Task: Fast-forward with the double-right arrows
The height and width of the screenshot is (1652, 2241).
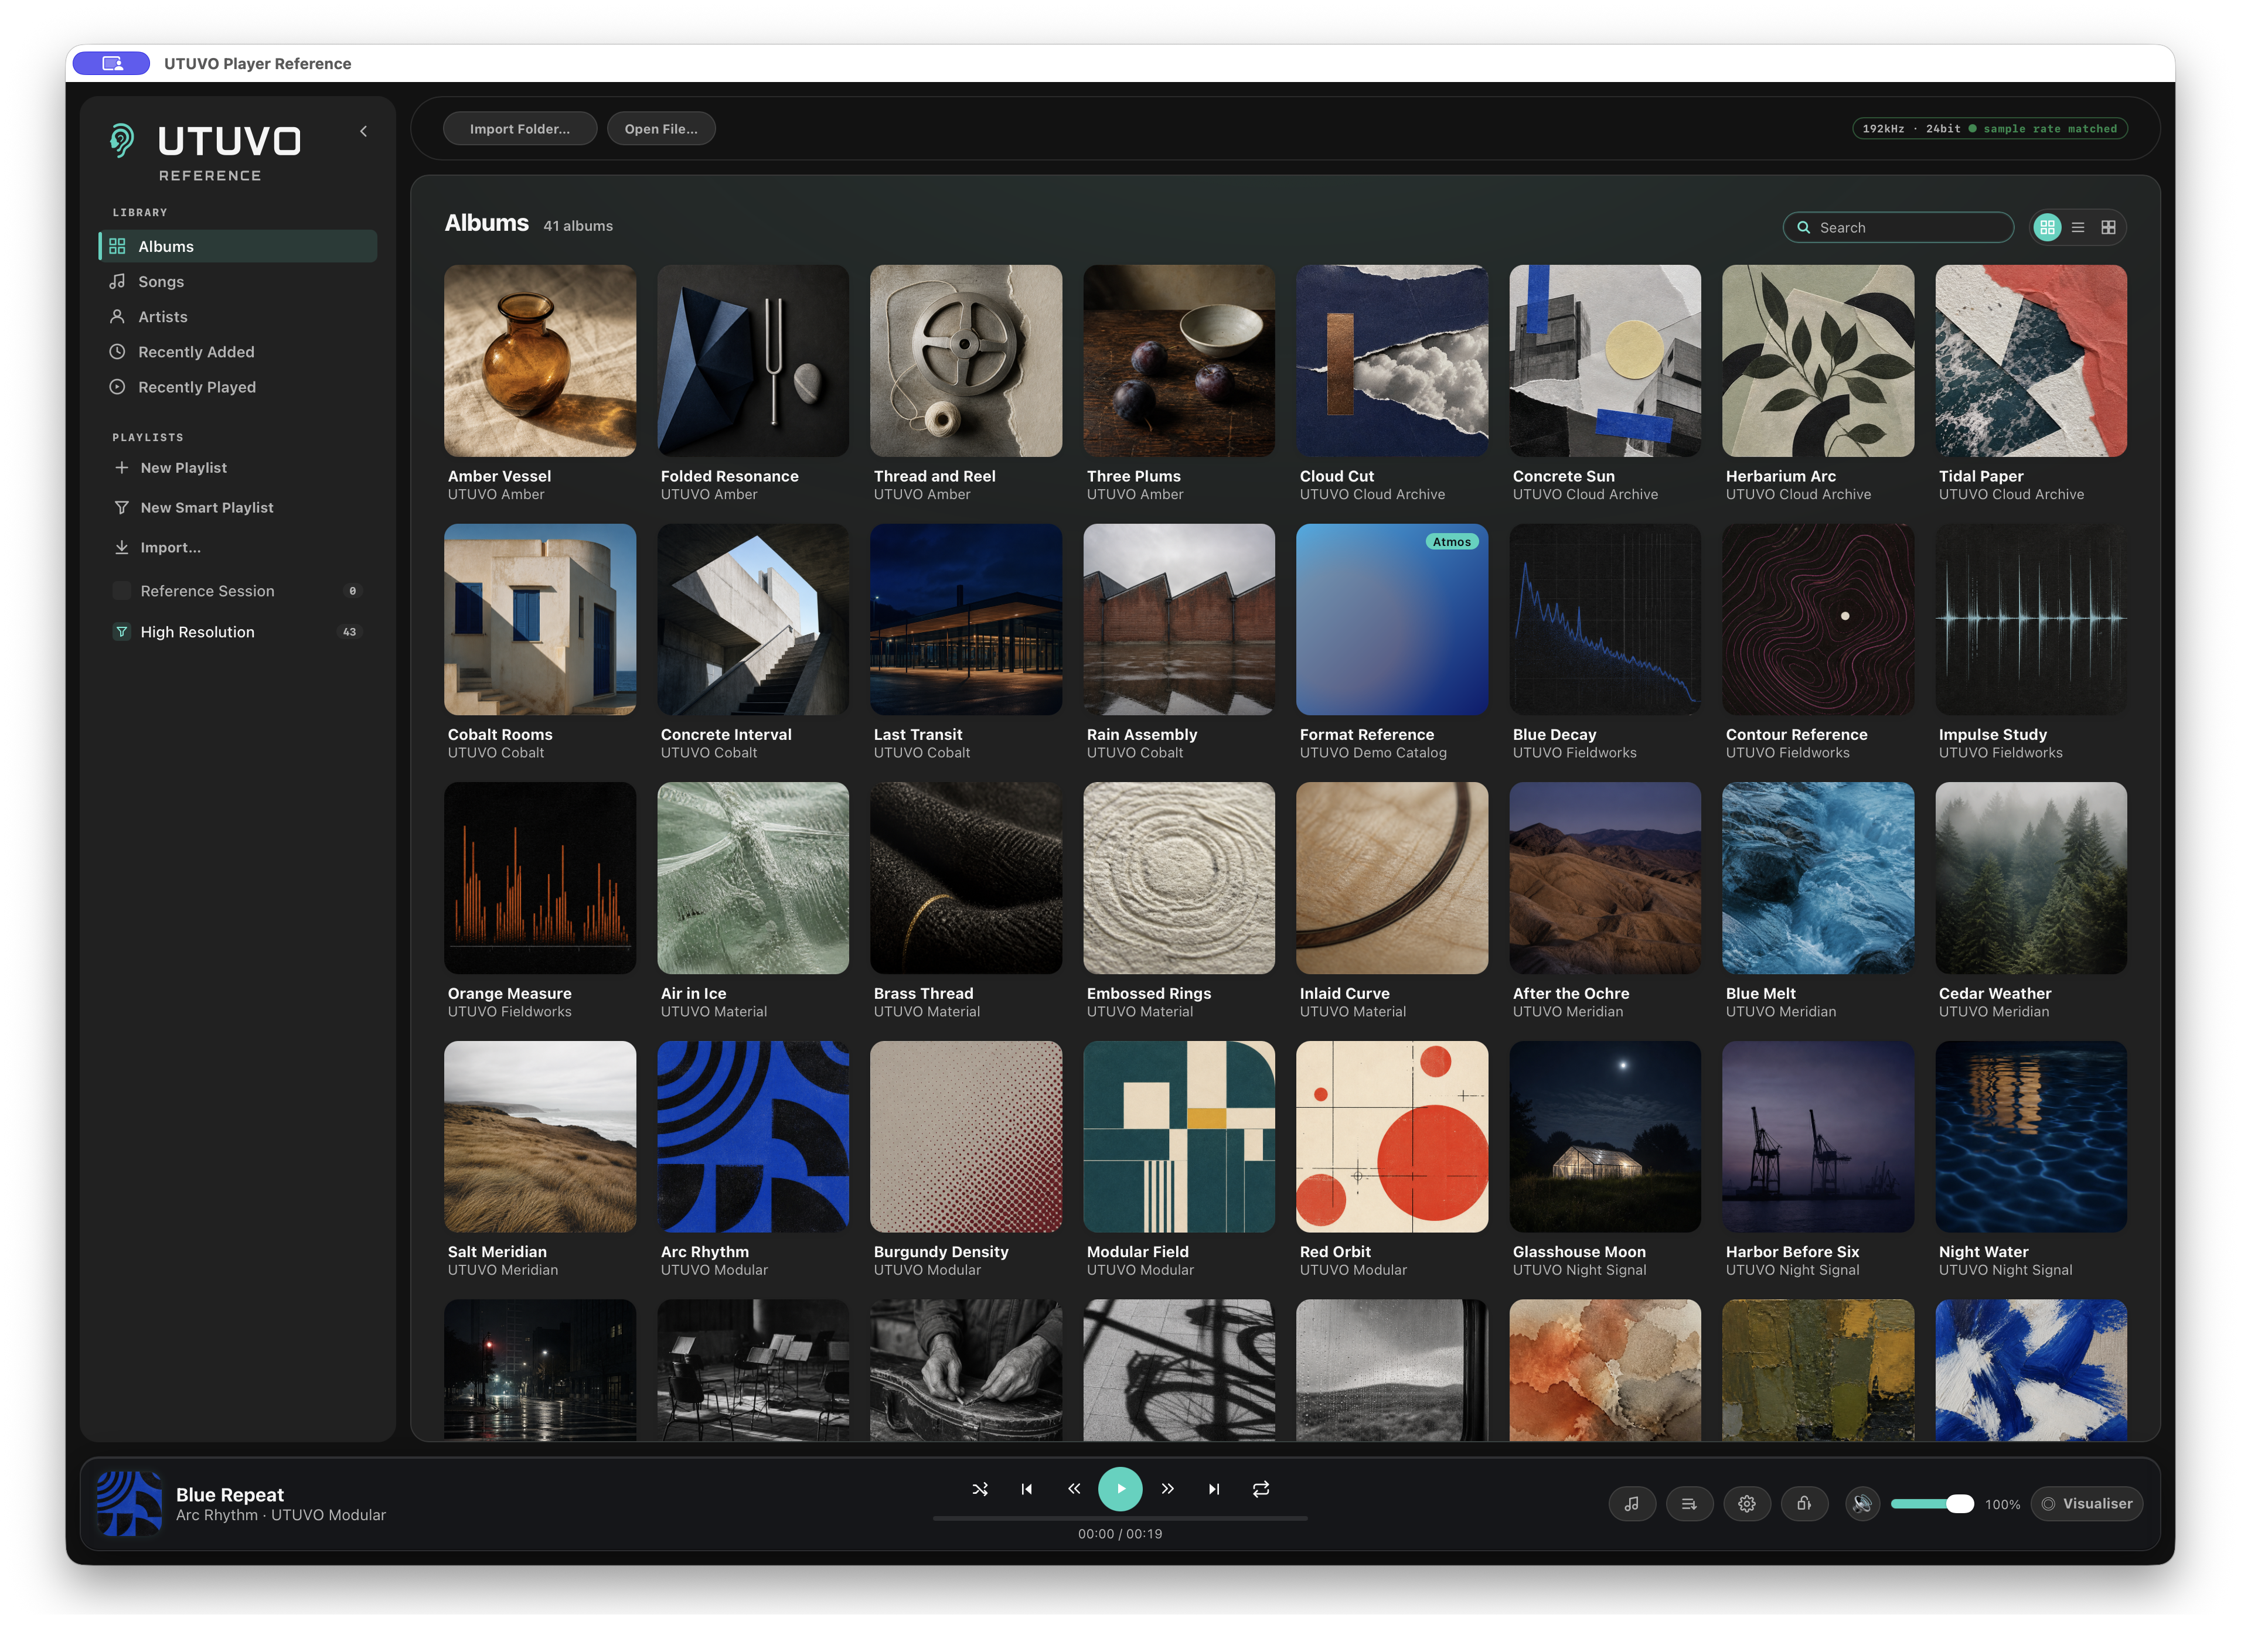Action: pyautogui.click(x=1167, y=1489)
